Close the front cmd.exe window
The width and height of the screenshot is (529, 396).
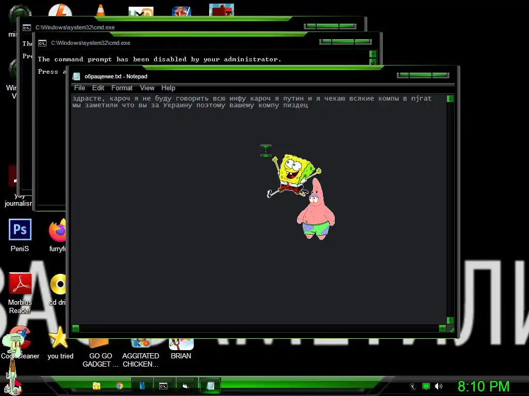tap(363, 41)
